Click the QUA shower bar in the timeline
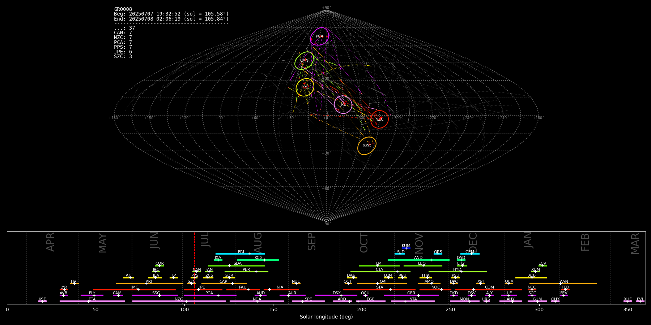 tap(509, 283)
